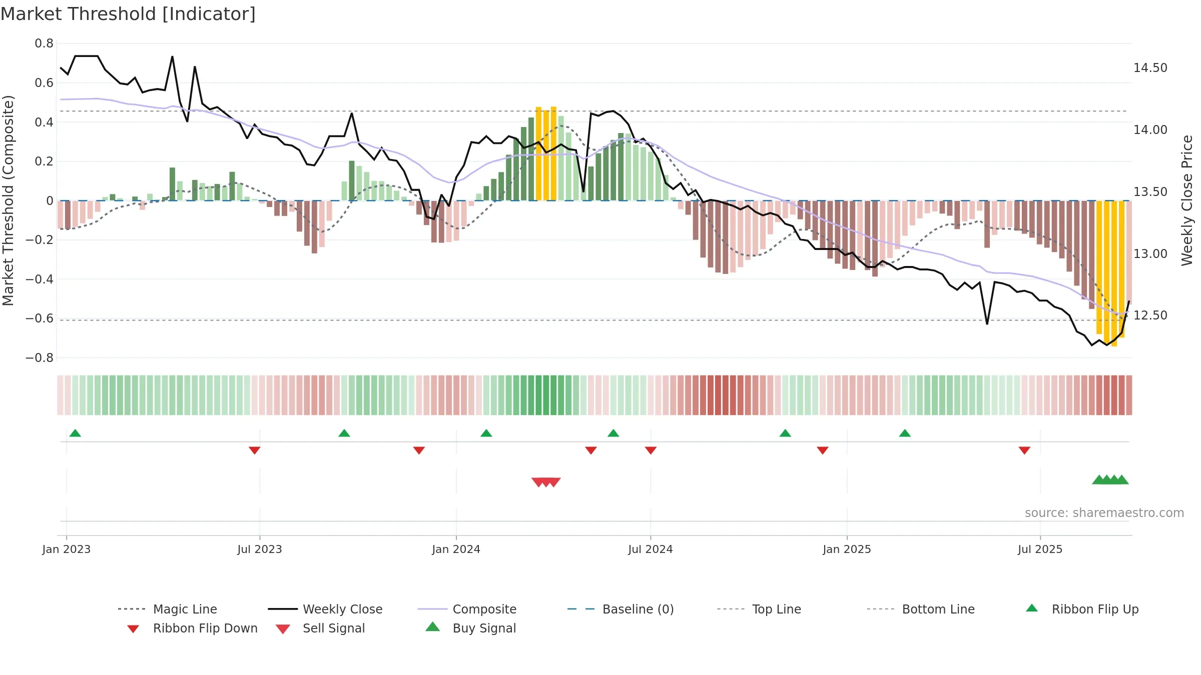Click the red flip-down marker just before Jan 2025

823,450
